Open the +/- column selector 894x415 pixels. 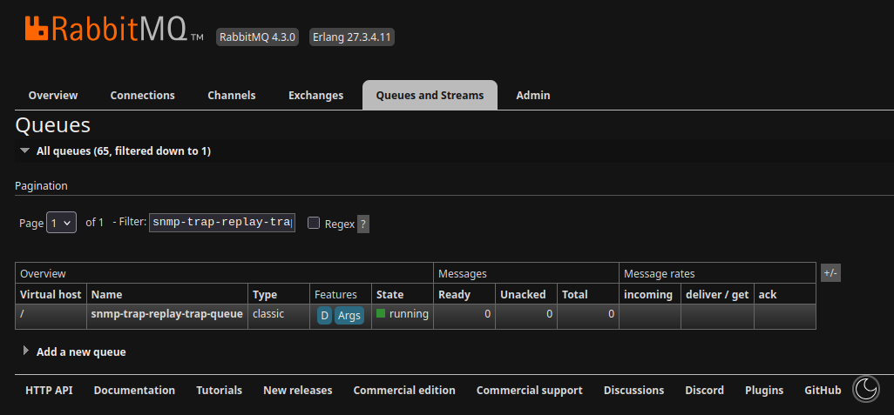830,273
